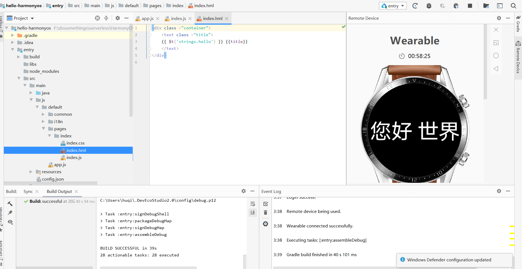Screen dimensions: 522x269
Task: Expand the java folder
Action: (31, 93)
